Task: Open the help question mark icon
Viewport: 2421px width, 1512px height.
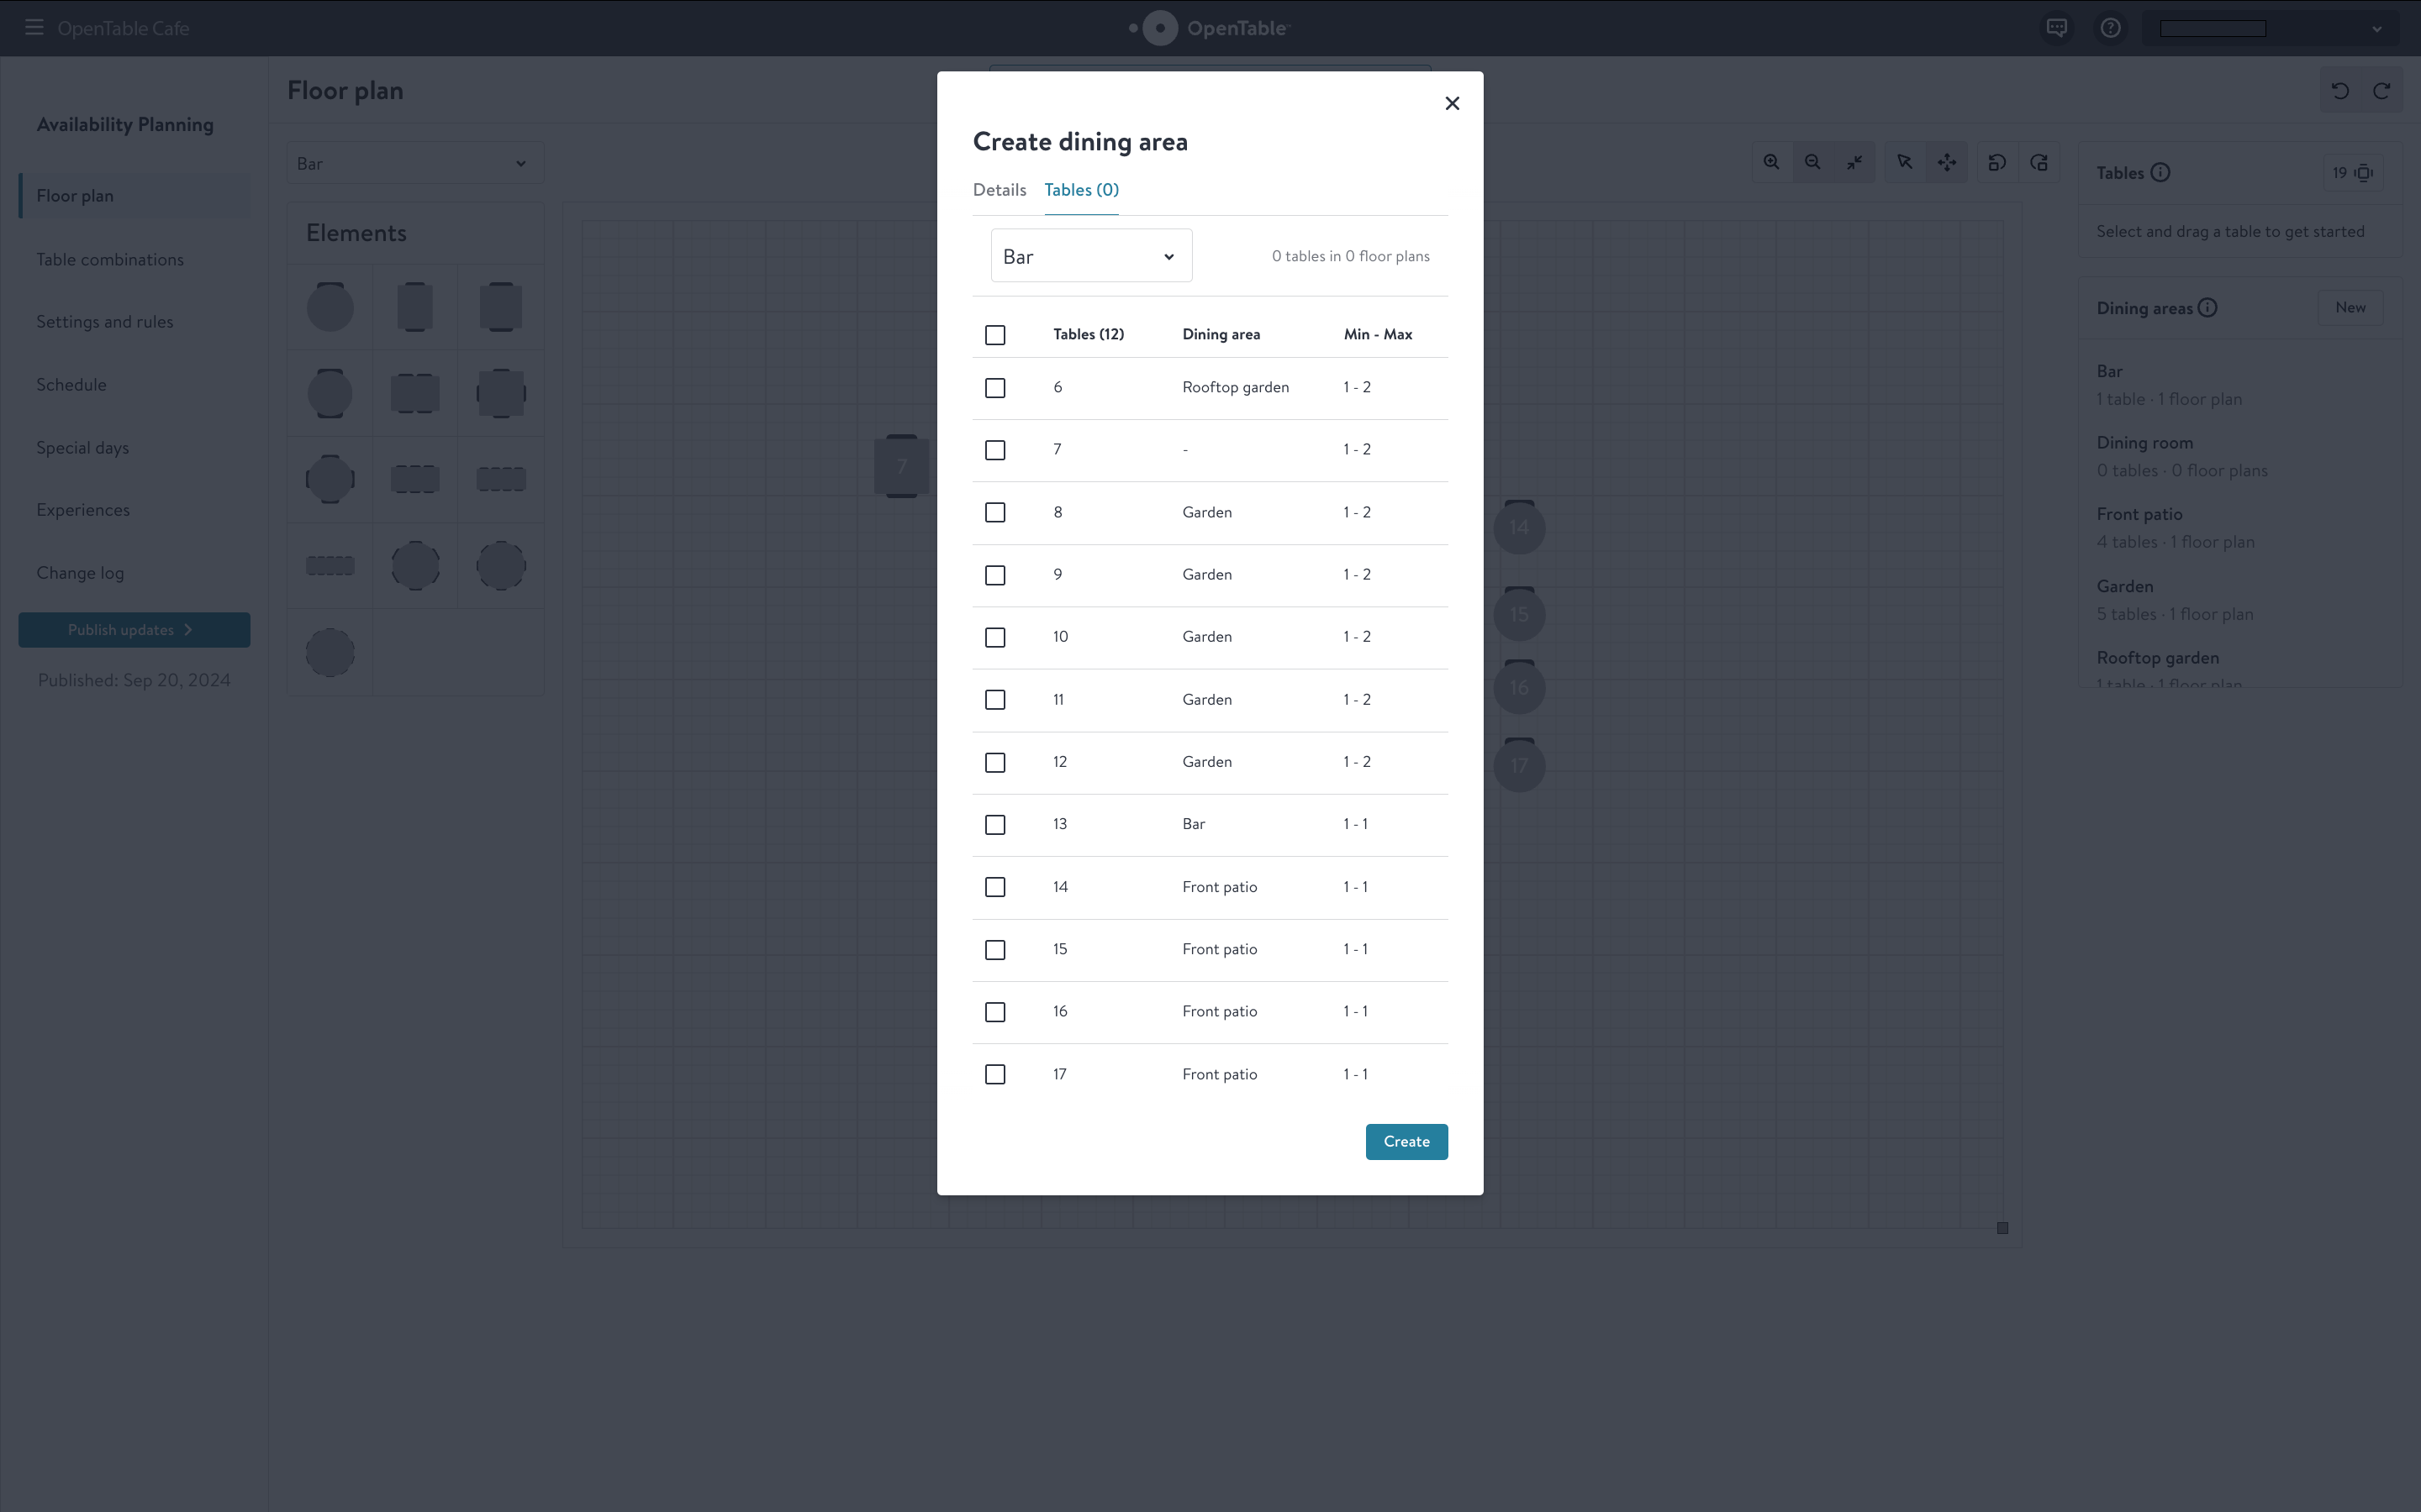Action: click(2111, 28)
